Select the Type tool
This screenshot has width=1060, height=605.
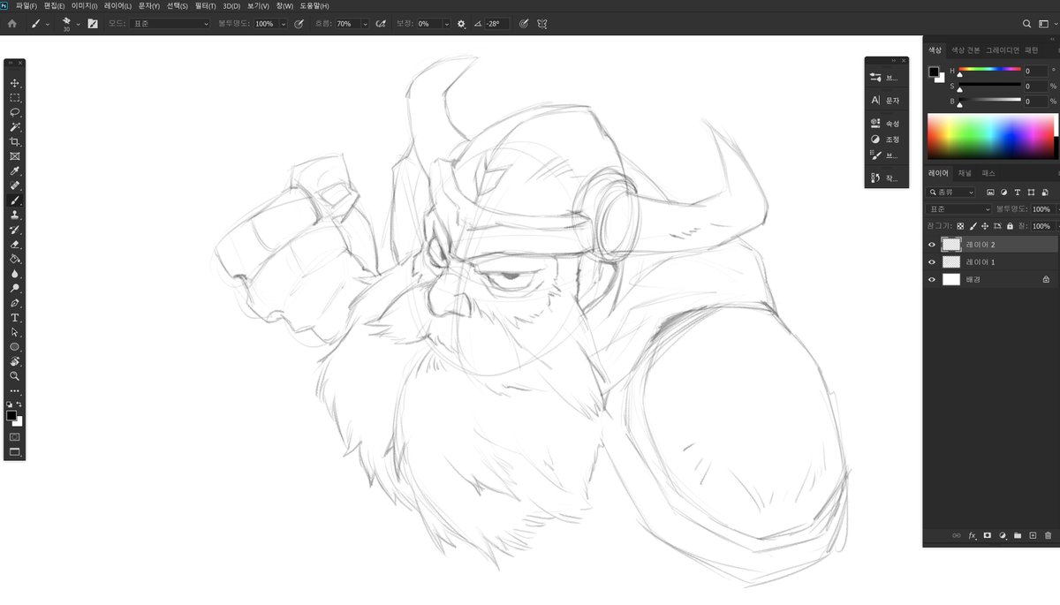[15, 318]
